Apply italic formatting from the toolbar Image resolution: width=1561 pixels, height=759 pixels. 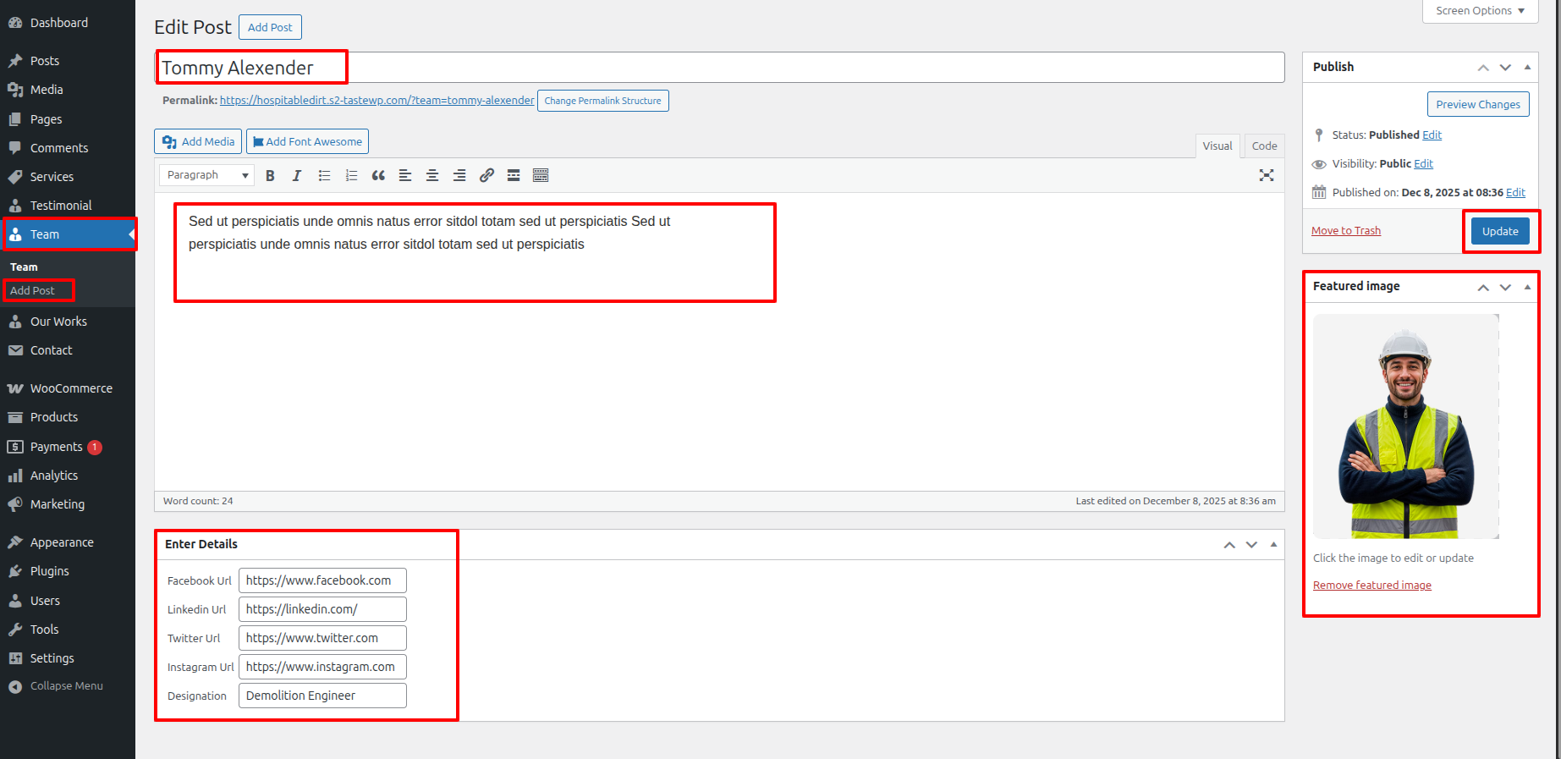click(297, 175)
